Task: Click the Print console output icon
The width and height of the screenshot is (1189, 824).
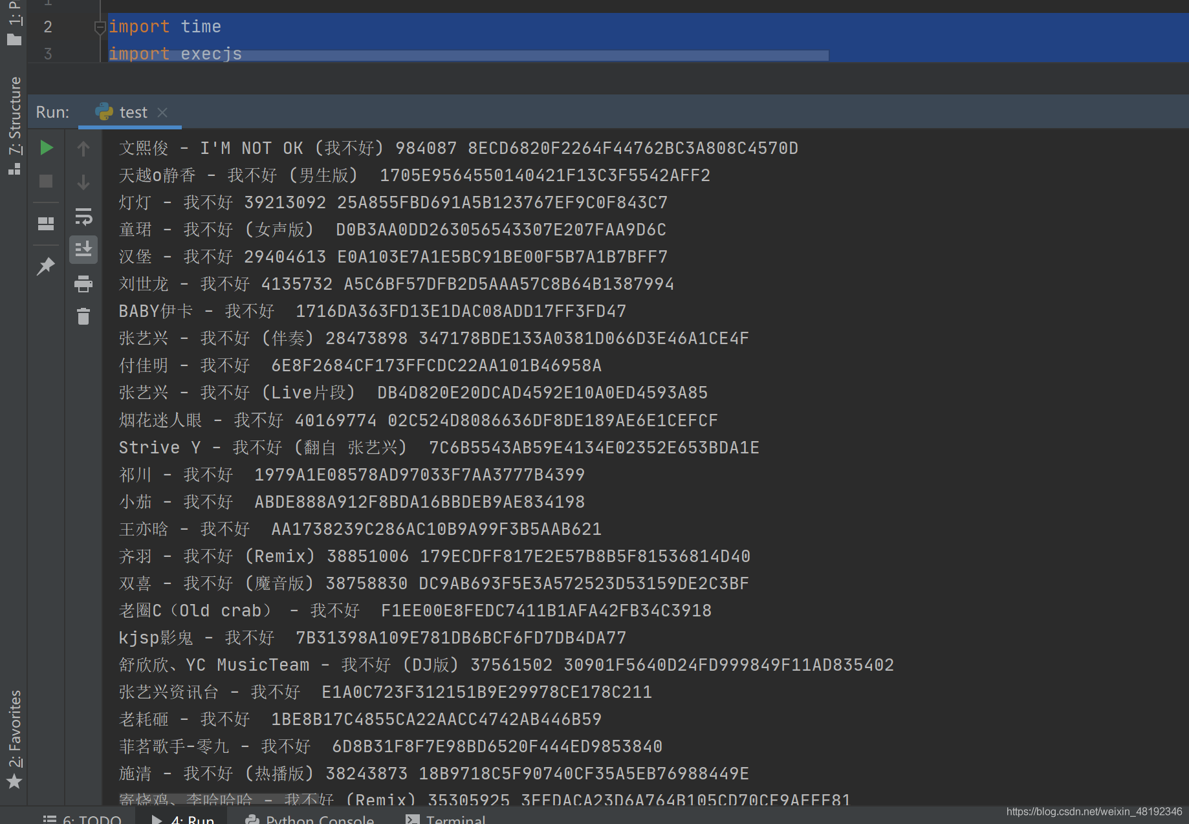Action: click(83, 283)
